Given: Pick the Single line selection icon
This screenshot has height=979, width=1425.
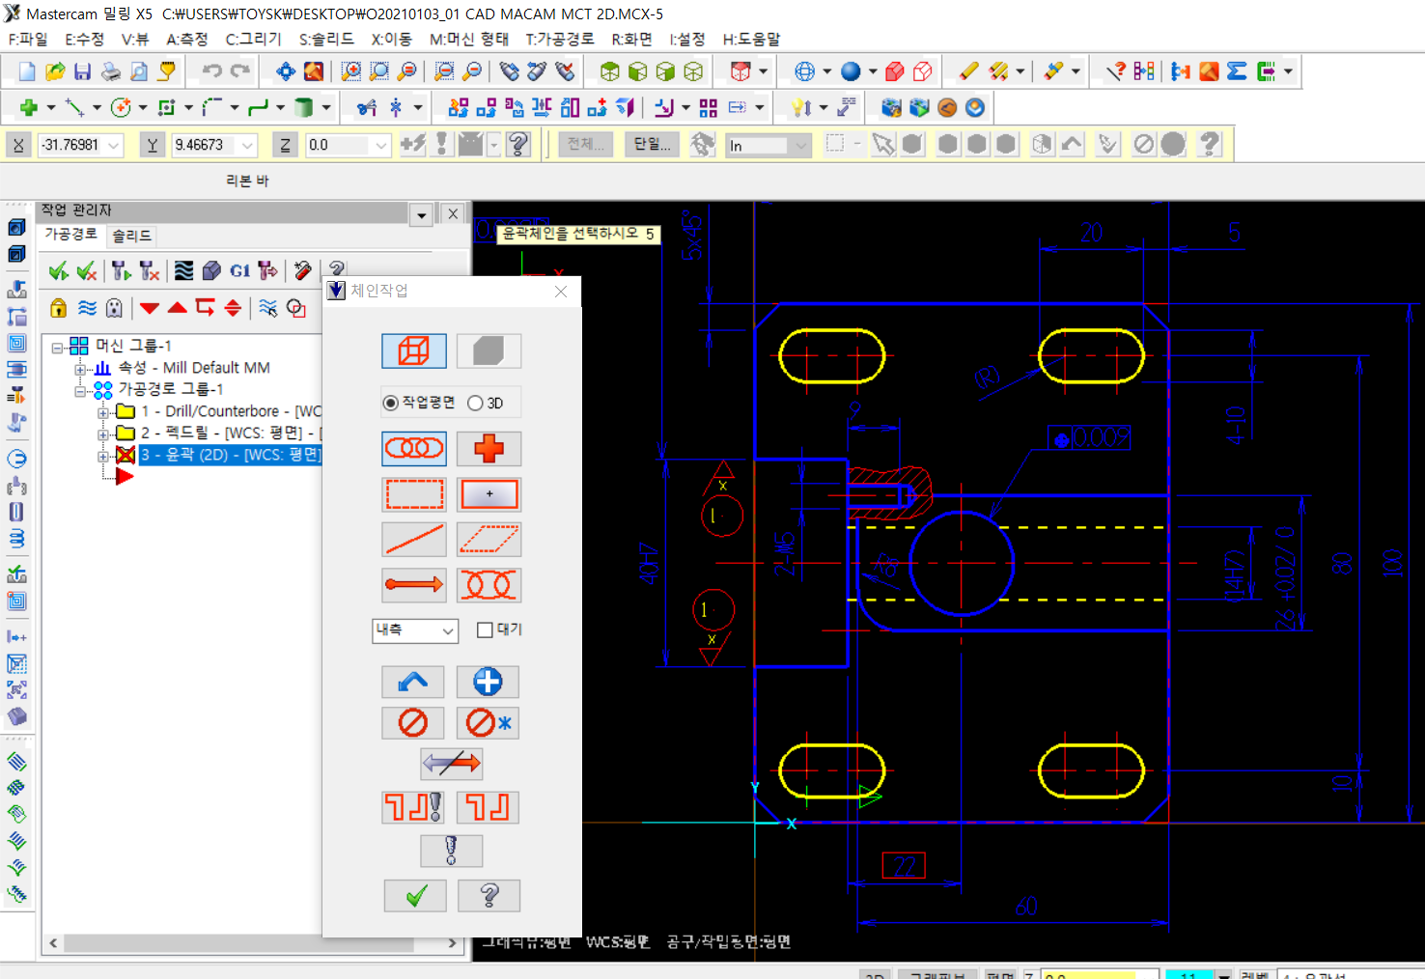Looking at the screenshot, I should coord(414,540).
